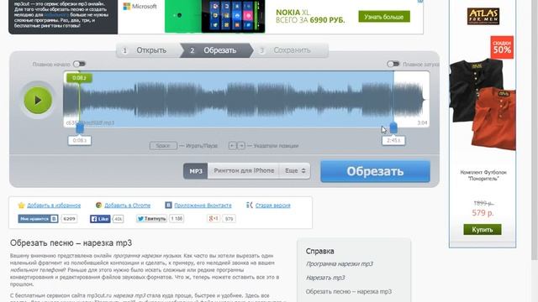Click the Space key hint button
Screen dimensions: 538x302
pos(163,145)
